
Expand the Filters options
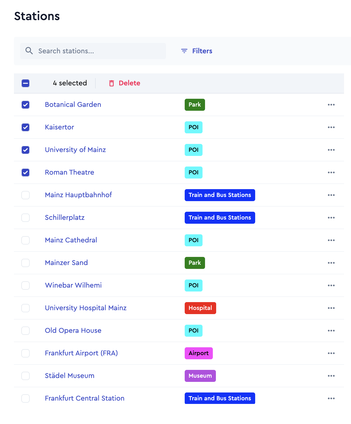tap(197, 51)
